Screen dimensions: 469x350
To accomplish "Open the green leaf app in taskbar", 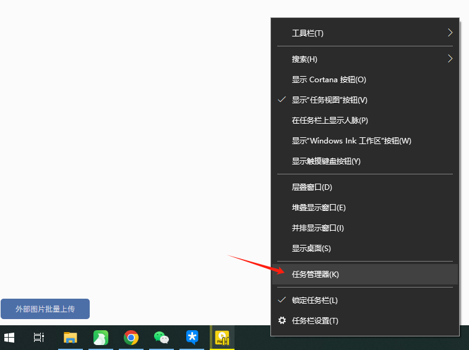I will click(100, 338).
